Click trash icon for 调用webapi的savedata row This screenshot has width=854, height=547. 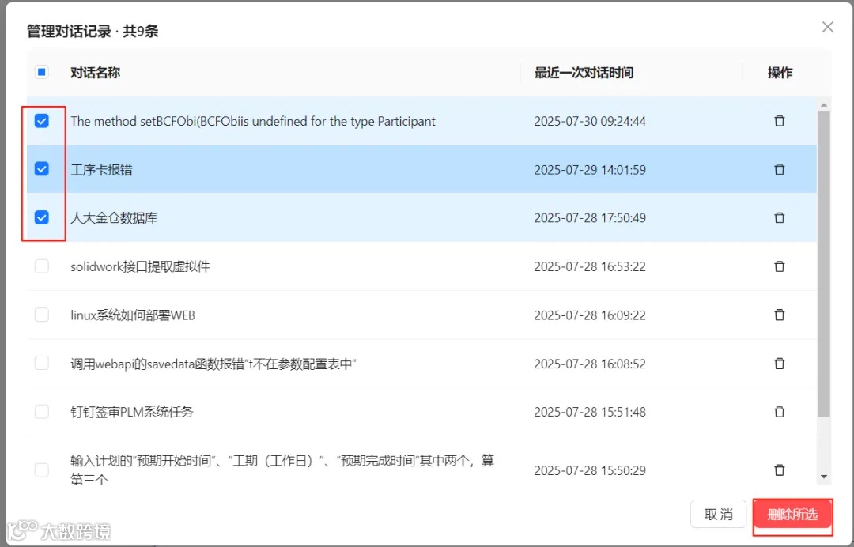coord(780,363)
